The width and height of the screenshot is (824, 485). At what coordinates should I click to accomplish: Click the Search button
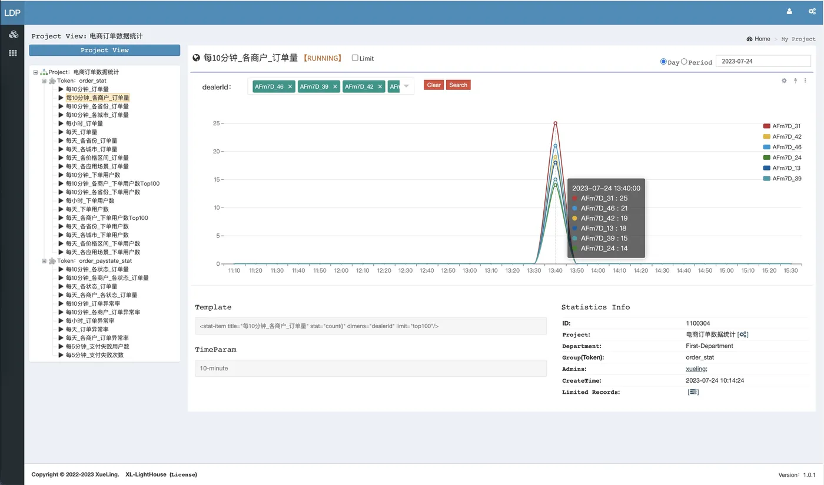(458, 85)
